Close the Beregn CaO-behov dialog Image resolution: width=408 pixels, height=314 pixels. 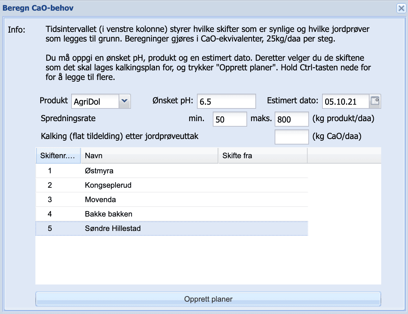click(x=401, y=8)
